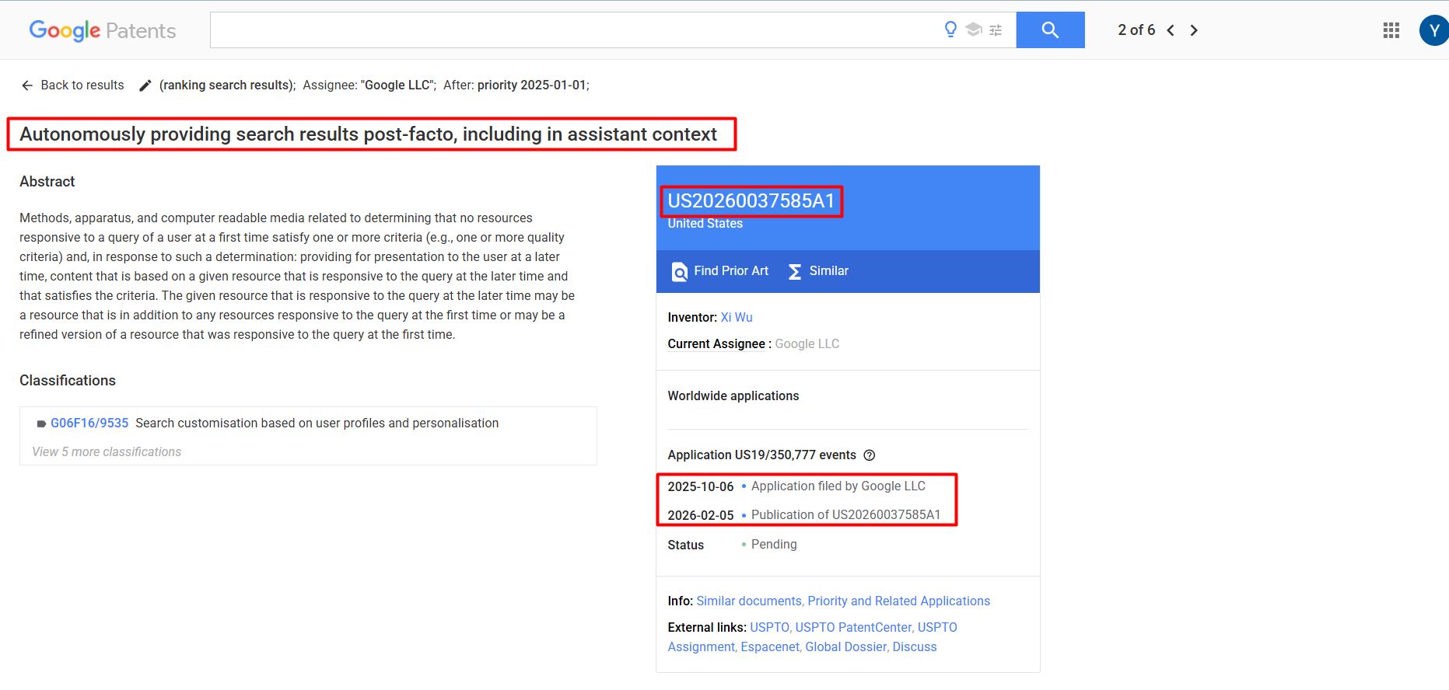The width and height of the screenshot is (1449, 690).
Task: Click the search query input field
Action: point(574,30)
